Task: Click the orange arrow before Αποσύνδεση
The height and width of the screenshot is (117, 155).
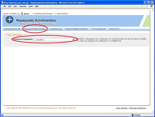Action: pyautogui.click(x=55, y=14)
